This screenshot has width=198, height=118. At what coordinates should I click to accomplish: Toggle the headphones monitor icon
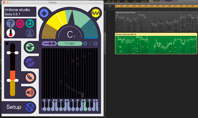(x=30, y=33)
